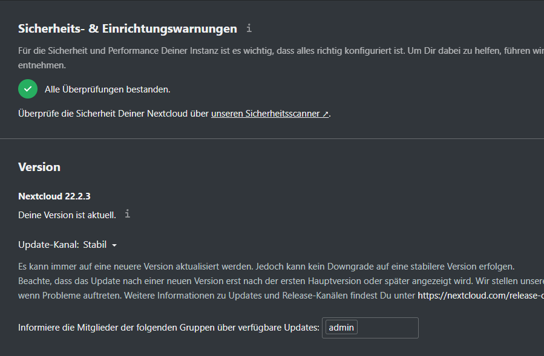The width and height of the screenshot is (544, 356).
Task: Click the green checkmark status icon
Action: [28, 89]
